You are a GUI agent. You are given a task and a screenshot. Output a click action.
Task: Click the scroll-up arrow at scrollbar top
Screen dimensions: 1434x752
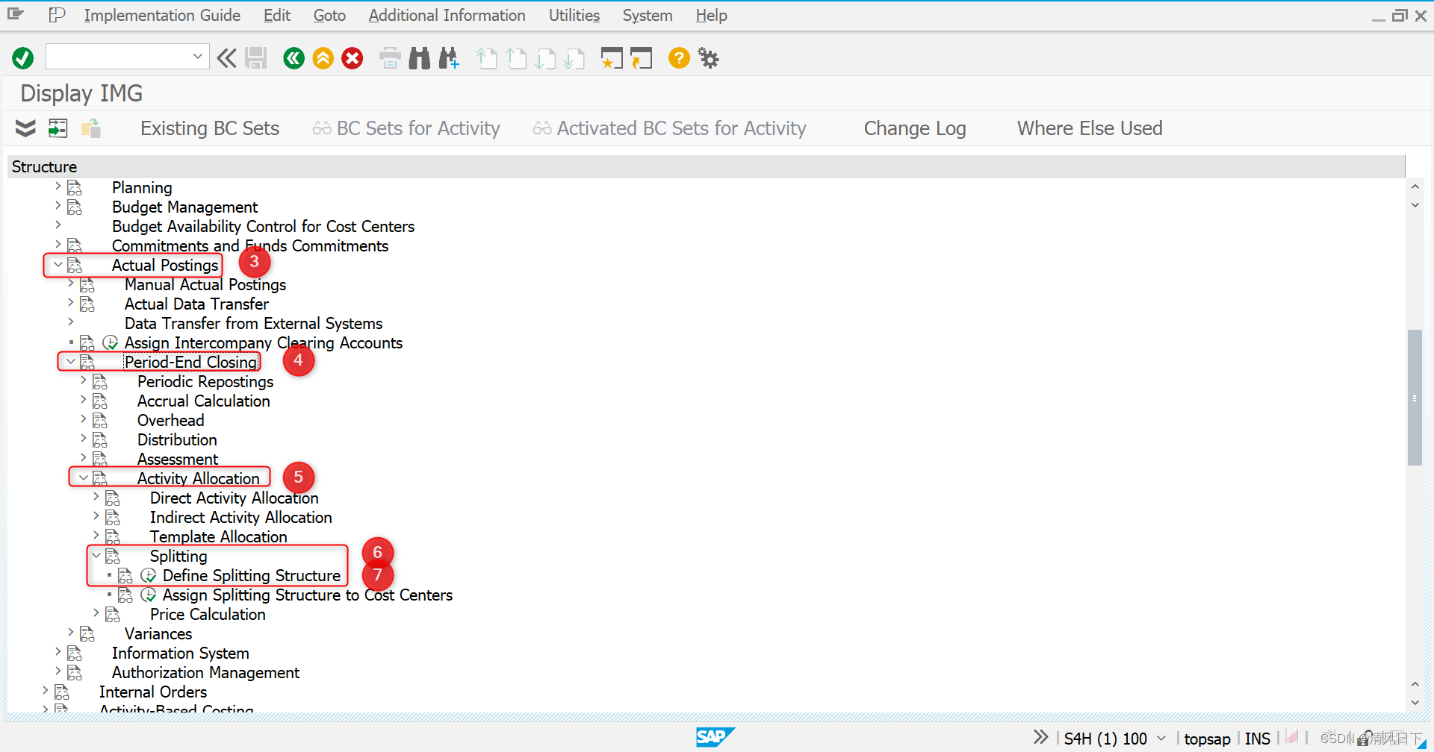coord(1415,187)
